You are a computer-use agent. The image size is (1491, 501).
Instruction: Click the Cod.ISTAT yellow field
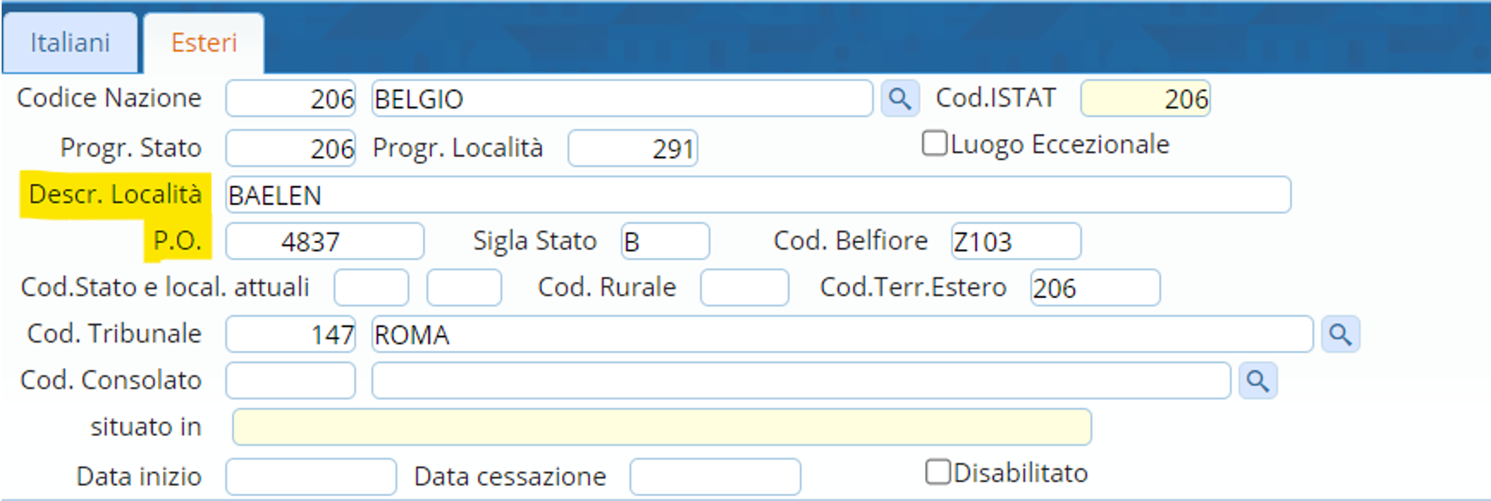pyautogui.click(x=1144, y=99)
